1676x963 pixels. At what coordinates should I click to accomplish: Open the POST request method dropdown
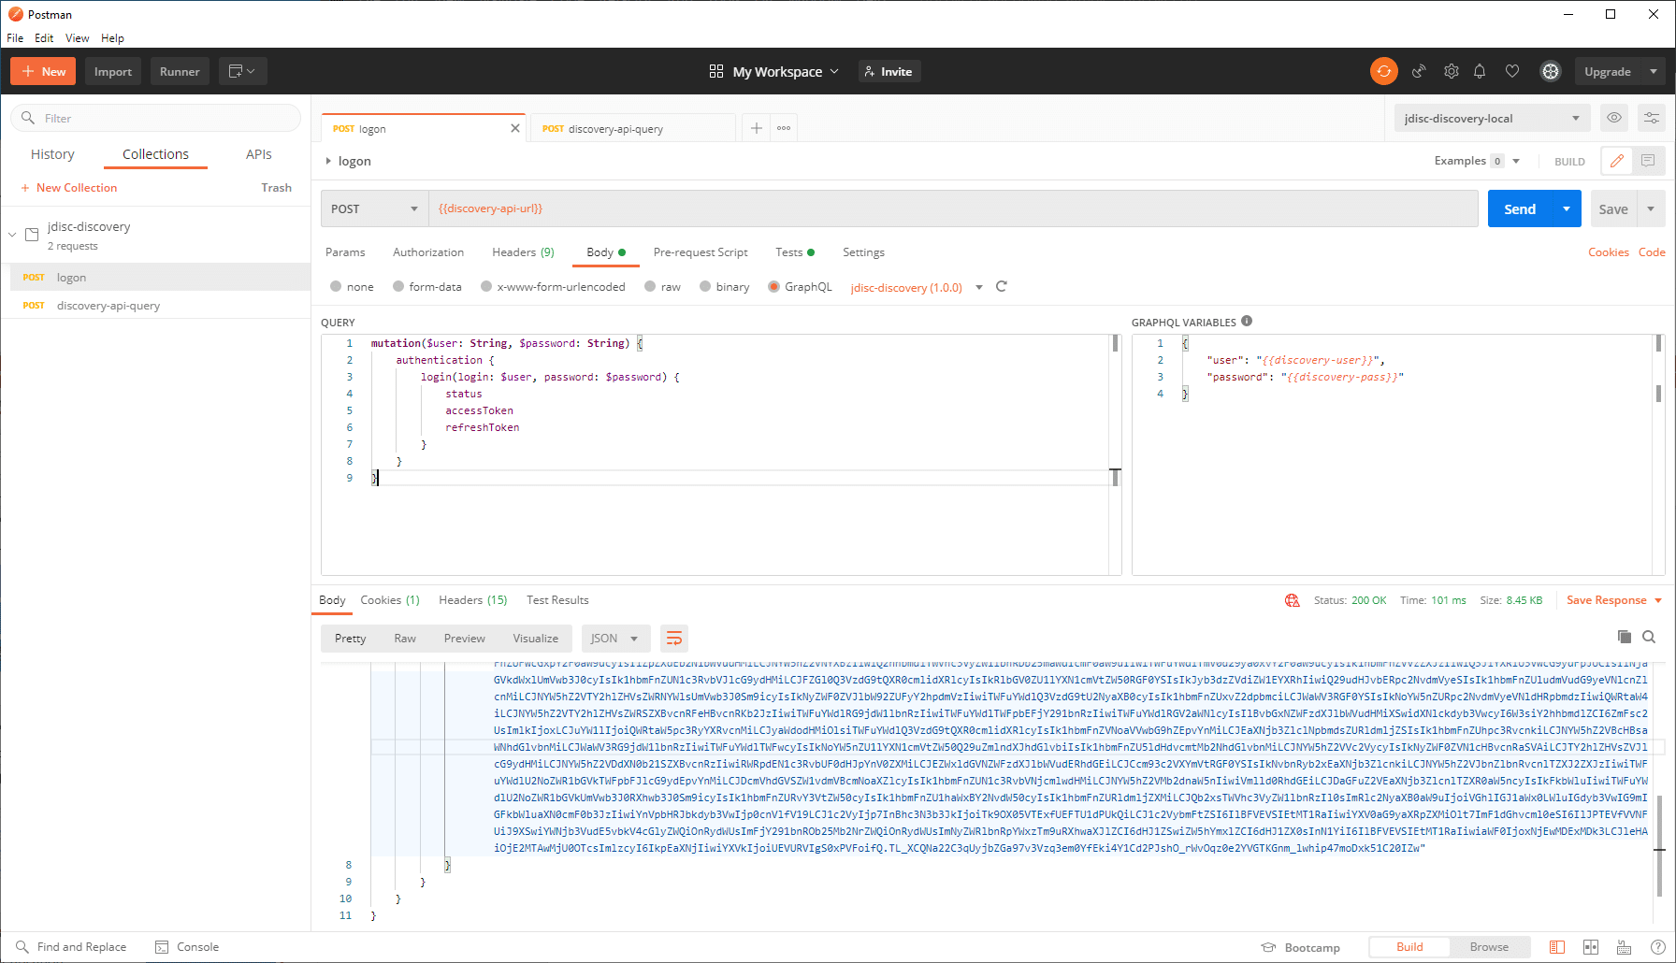[374, 208]
